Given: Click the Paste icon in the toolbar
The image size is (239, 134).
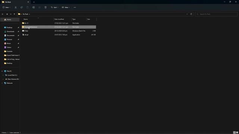Looking at the screenshot, I should point(27,7).
